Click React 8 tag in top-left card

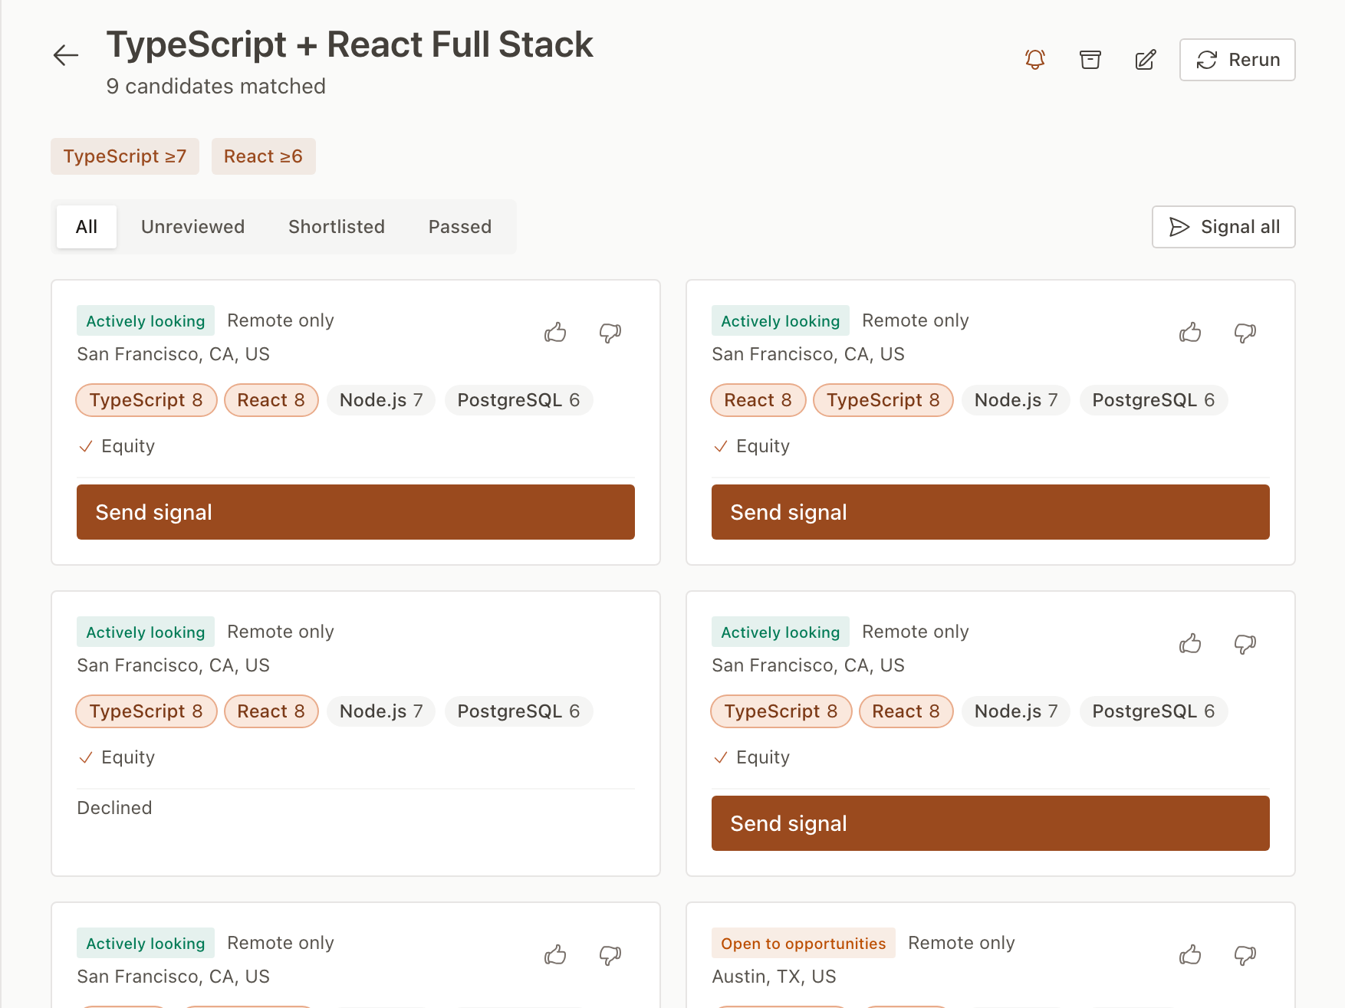(271, 400)
